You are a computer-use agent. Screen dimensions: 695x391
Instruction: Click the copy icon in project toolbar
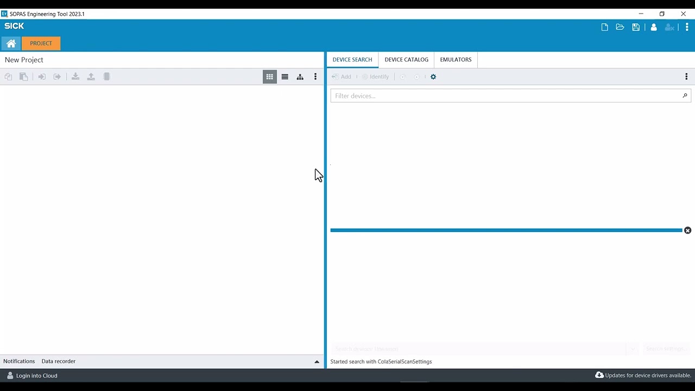click(8, 77)
